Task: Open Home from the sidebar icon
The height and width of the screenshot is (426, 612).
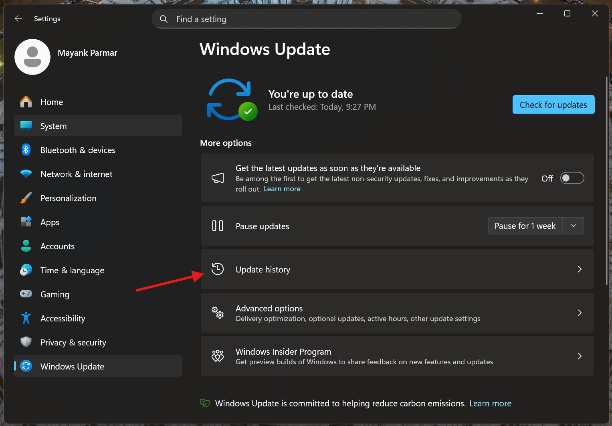Action: (26, 102)
